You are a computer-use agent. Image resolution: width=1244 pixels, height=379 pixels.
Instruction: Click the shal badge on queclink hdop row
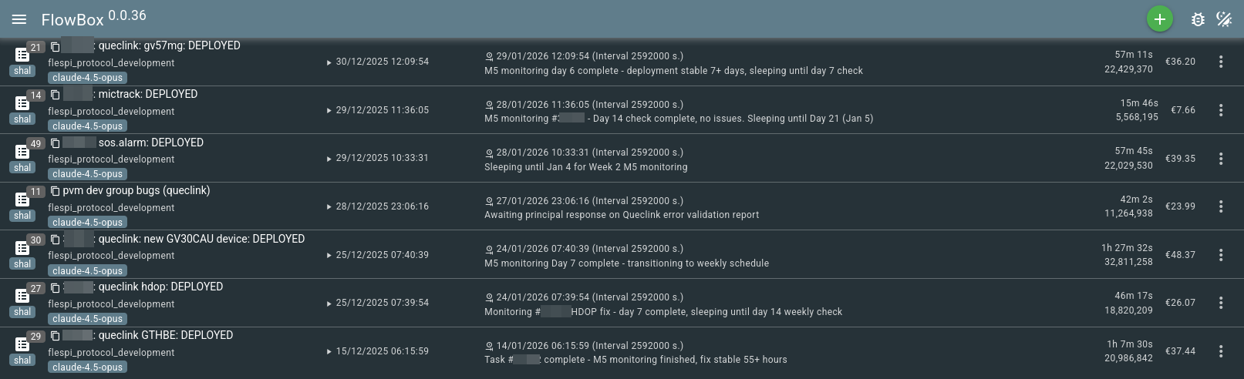(22, 312)
